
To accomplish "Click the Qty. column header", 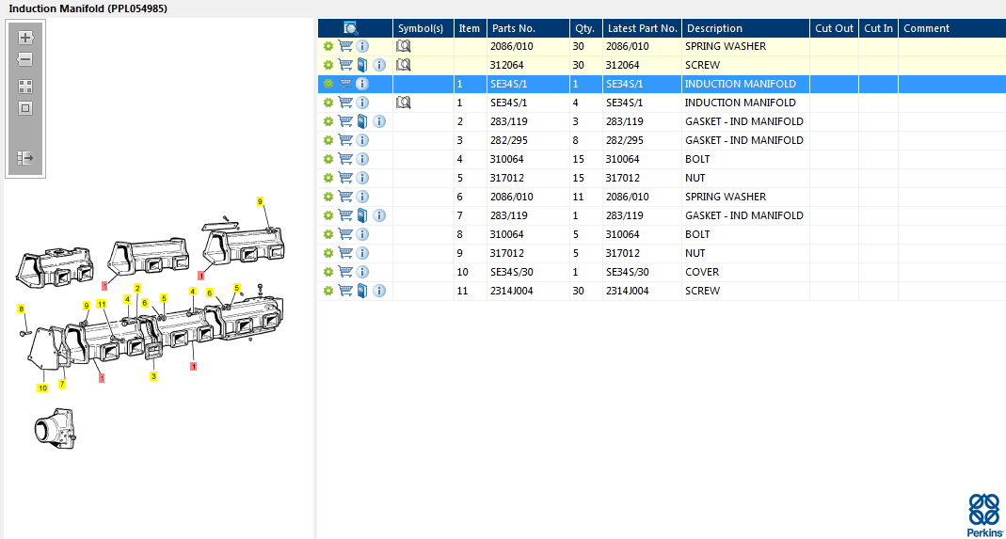I will coord(584,28).
